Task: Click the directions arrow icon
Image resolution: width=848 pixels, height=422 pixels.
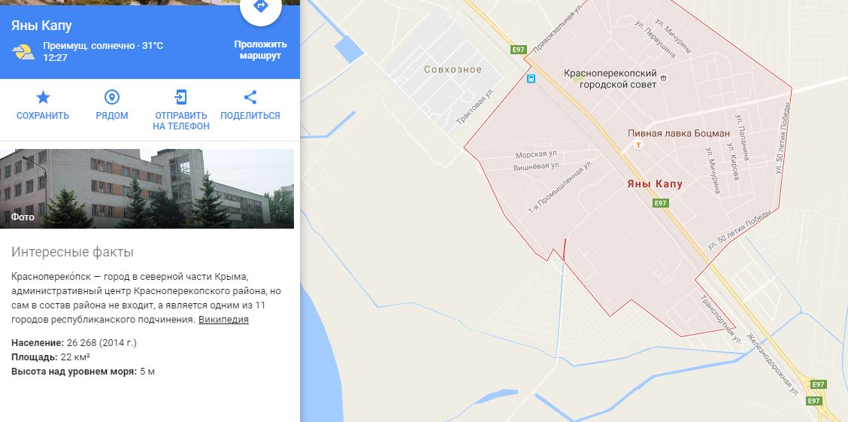Action: click(x=261, y=7)
